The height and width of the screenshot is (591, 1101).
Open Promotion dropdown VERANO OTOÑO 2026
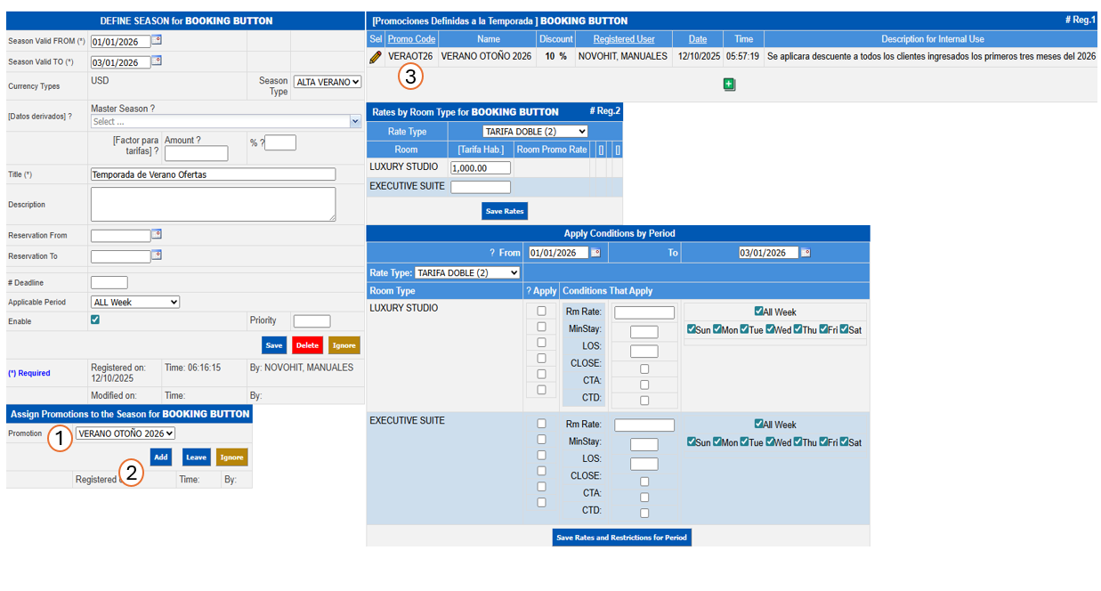coord(125,433)
